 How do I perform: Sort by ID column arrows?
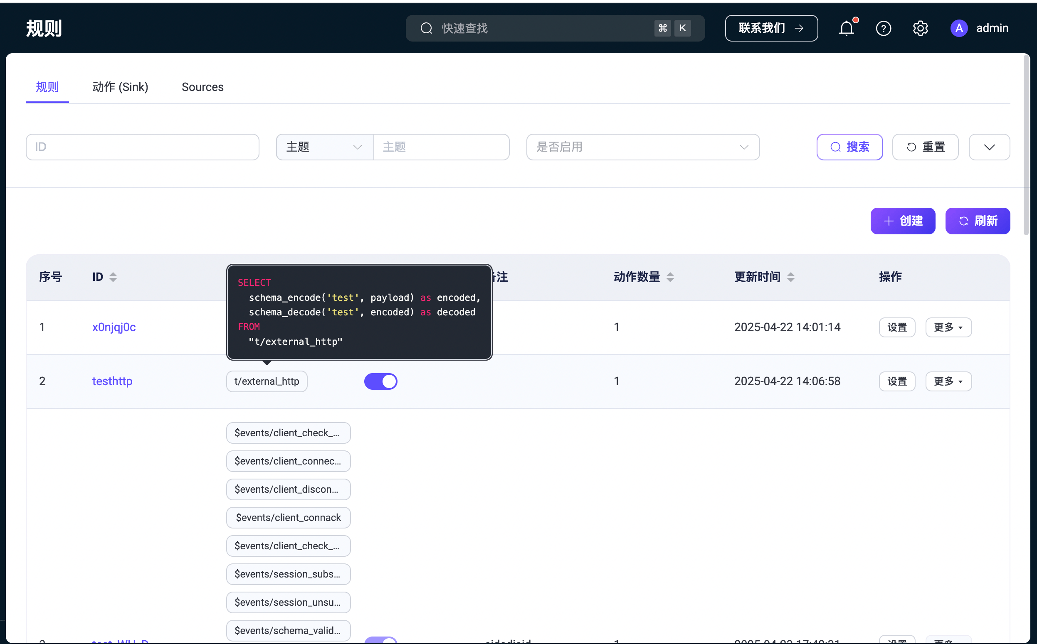pyautogui.click(x=113, y=277)
